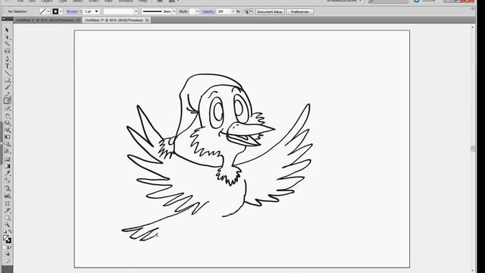Close the first Untitled document tab
485x273 pixels.
(78, 20)
